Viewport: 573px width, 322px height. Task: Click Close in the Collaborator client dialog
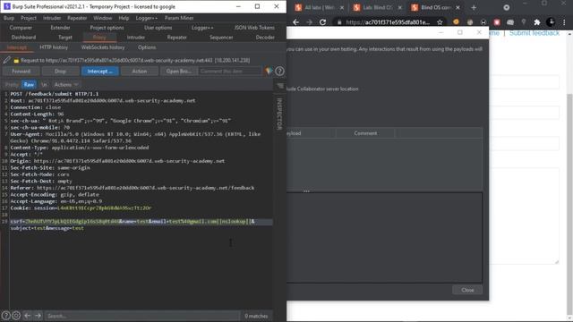click(467, 290)
